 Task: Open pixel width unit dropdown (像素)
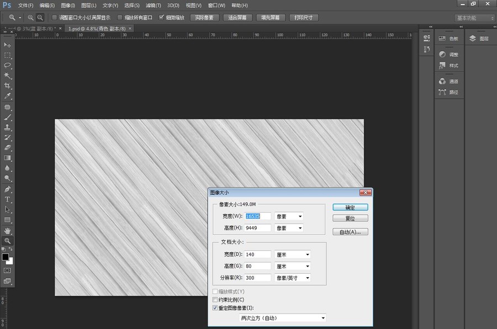coord(289,216)
